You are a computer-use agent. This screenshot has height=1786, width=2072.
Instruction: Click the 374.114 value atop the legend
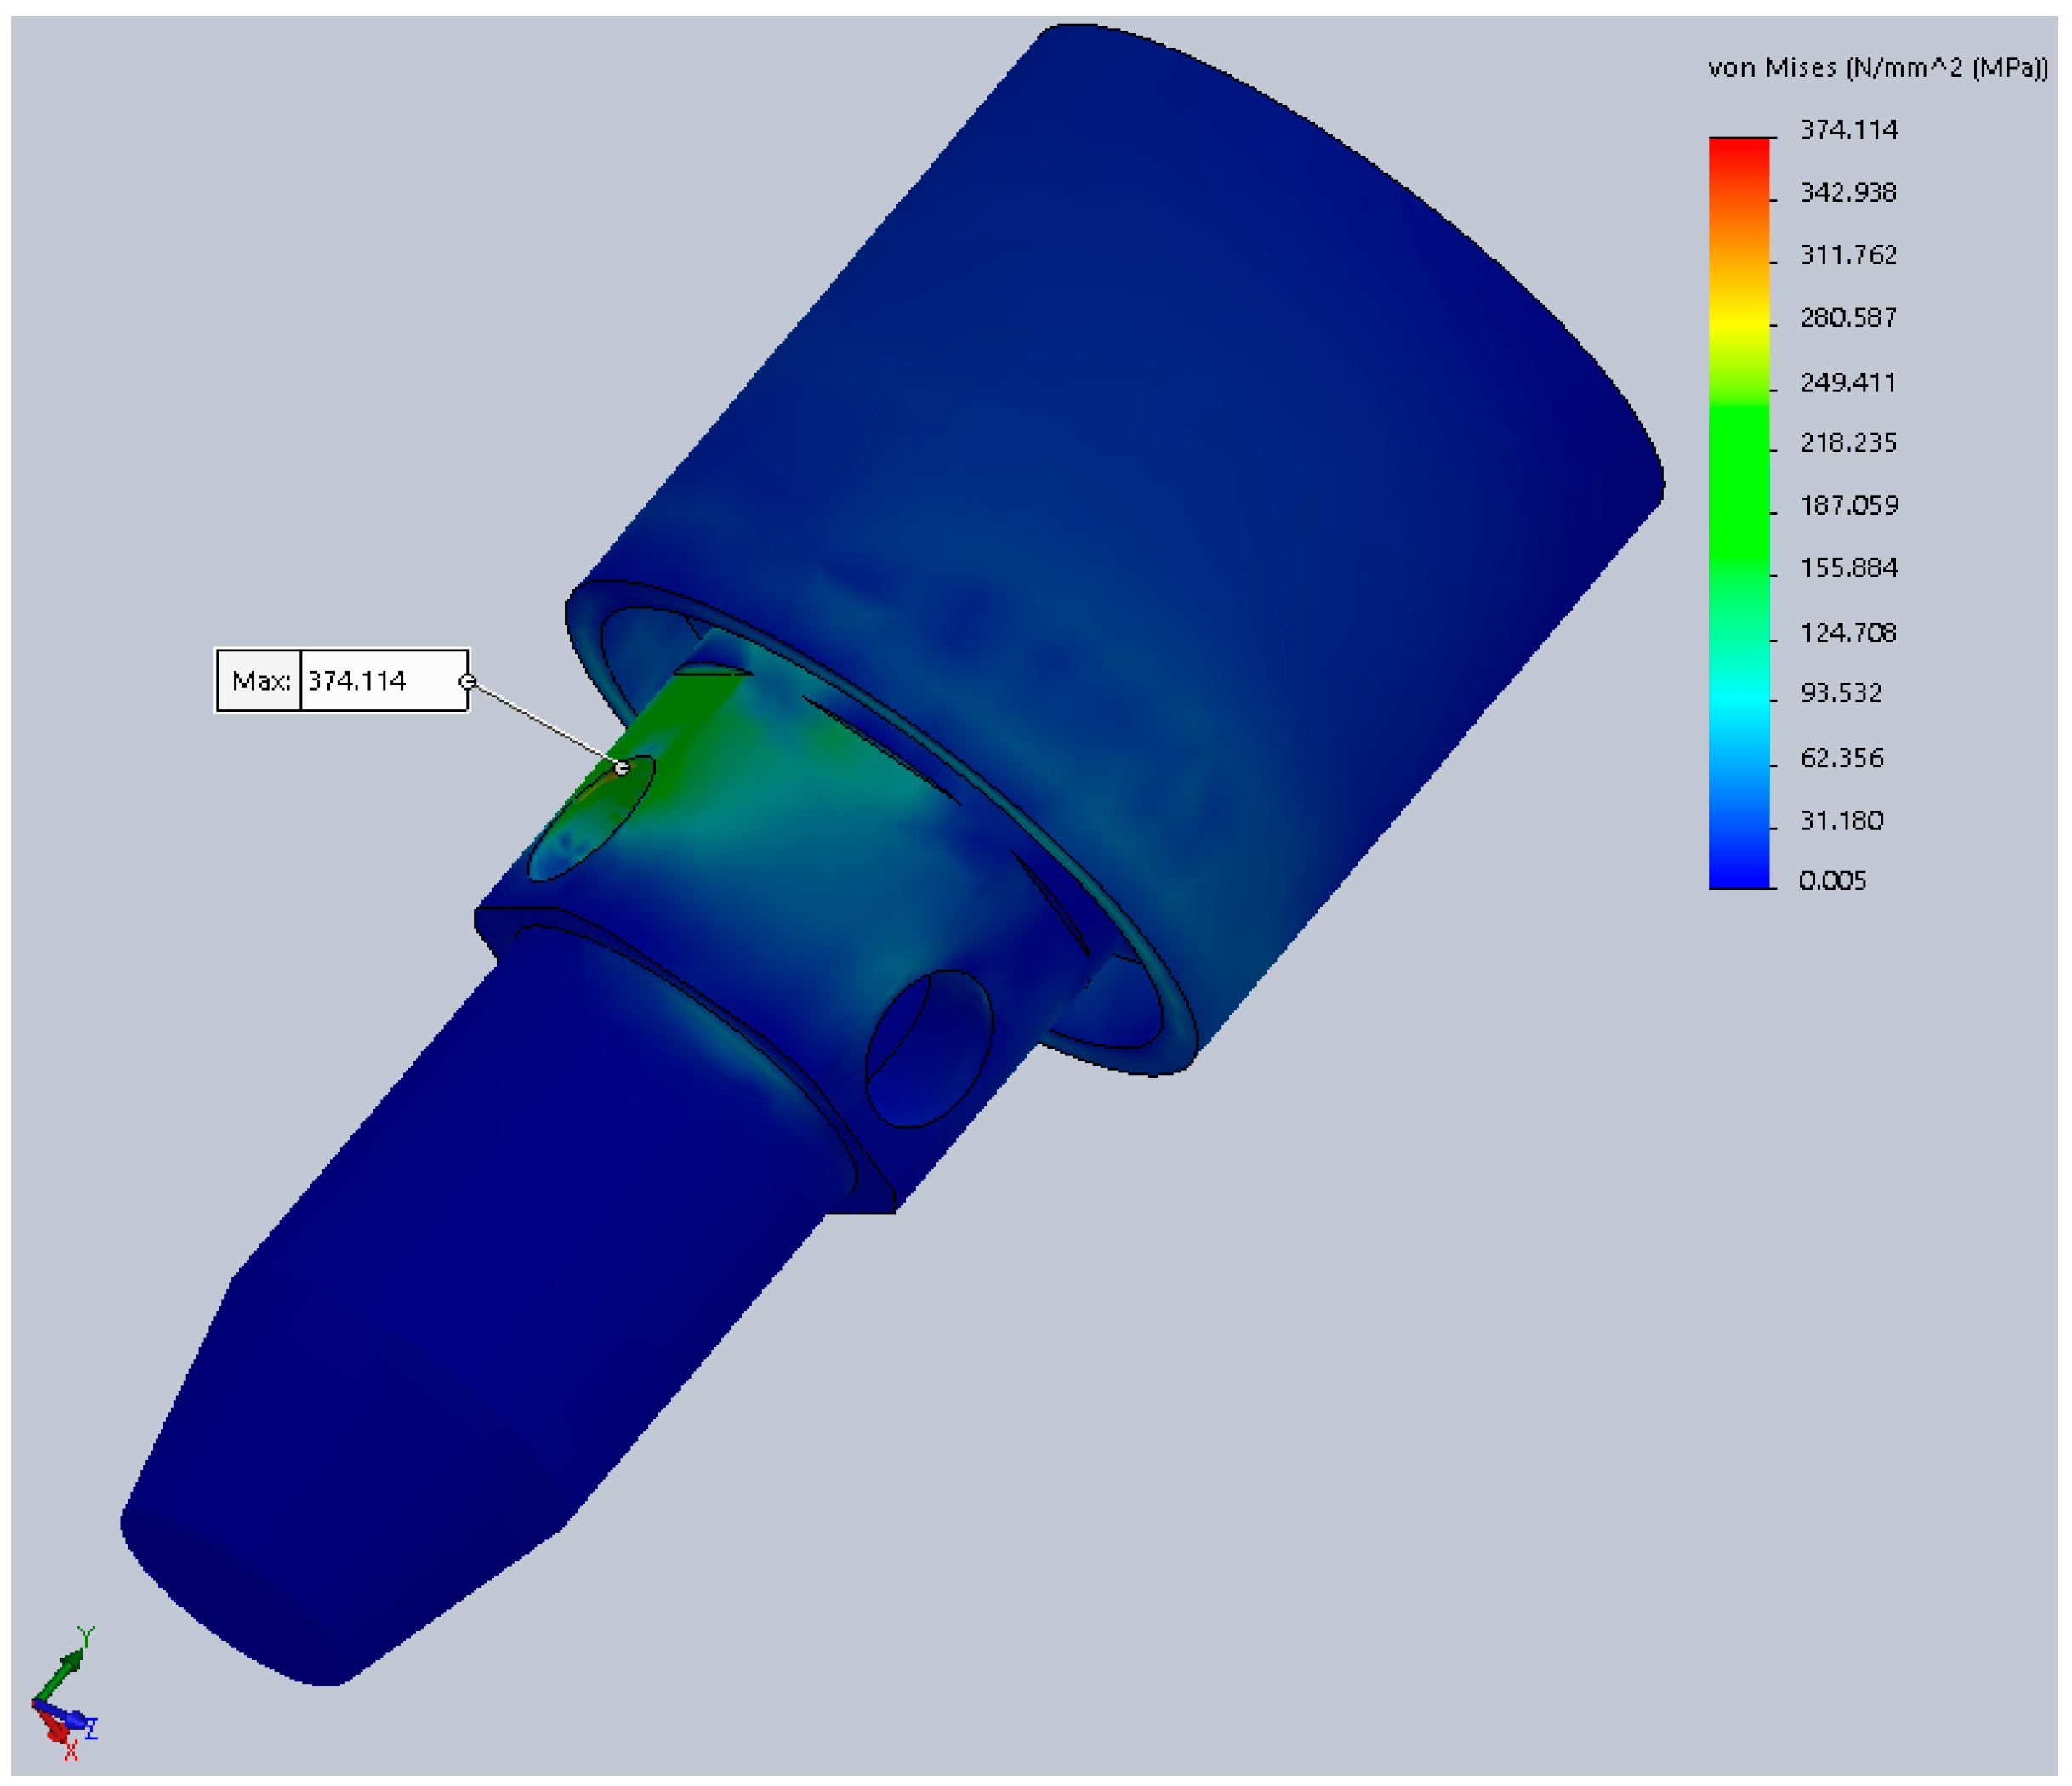(1848, 130)
